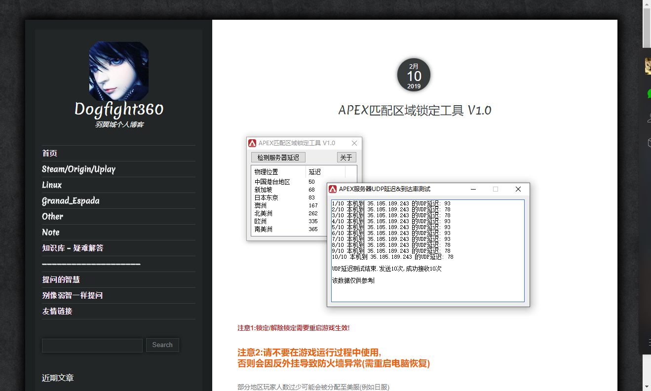Screen dimensions: 651x391
Task: Click the 该数据仅供参考 line
Action: [353, 281]
